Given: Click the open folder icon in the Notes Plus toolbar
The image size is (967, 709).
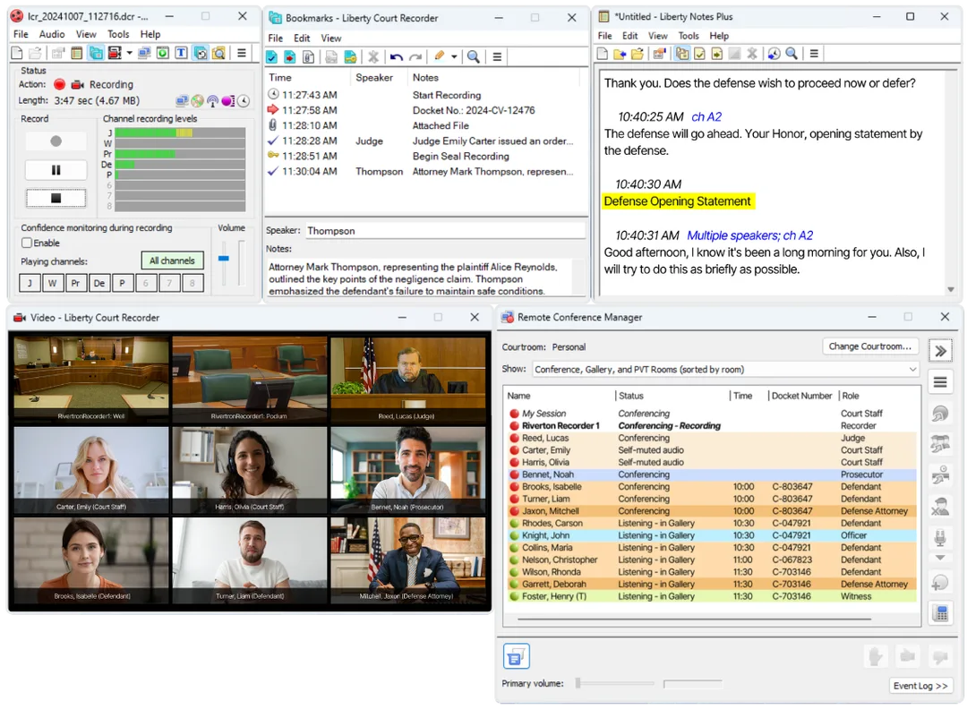Looking at the screenshot, I should point(638,55).
